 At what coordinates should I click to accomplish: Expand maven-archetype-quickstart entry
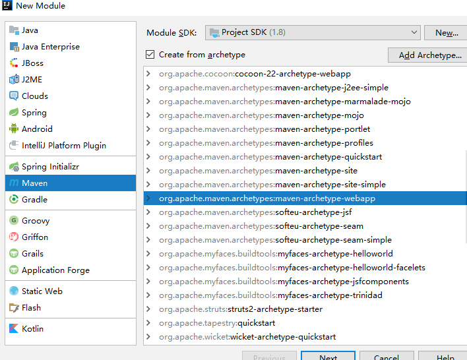[x=148, y=157]
